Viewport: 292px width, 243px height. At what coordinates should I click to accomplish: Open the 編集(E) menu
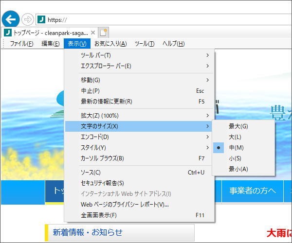click(51, 44)
